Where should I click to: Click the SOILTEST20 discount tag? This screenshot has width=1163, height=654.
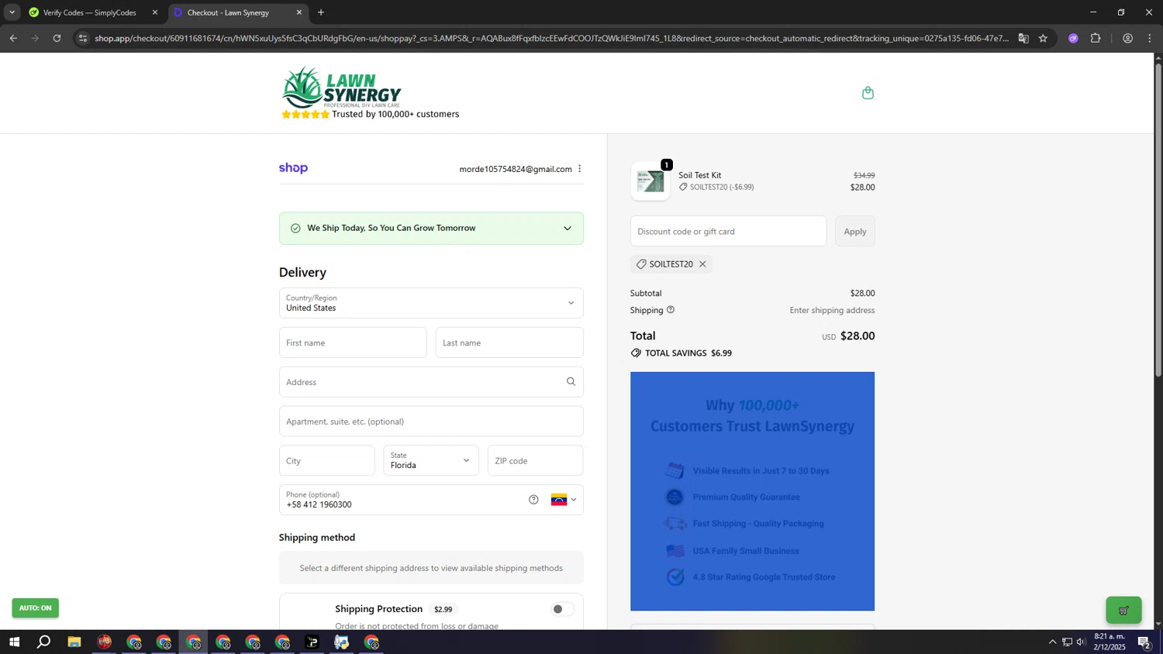[671, 264]
